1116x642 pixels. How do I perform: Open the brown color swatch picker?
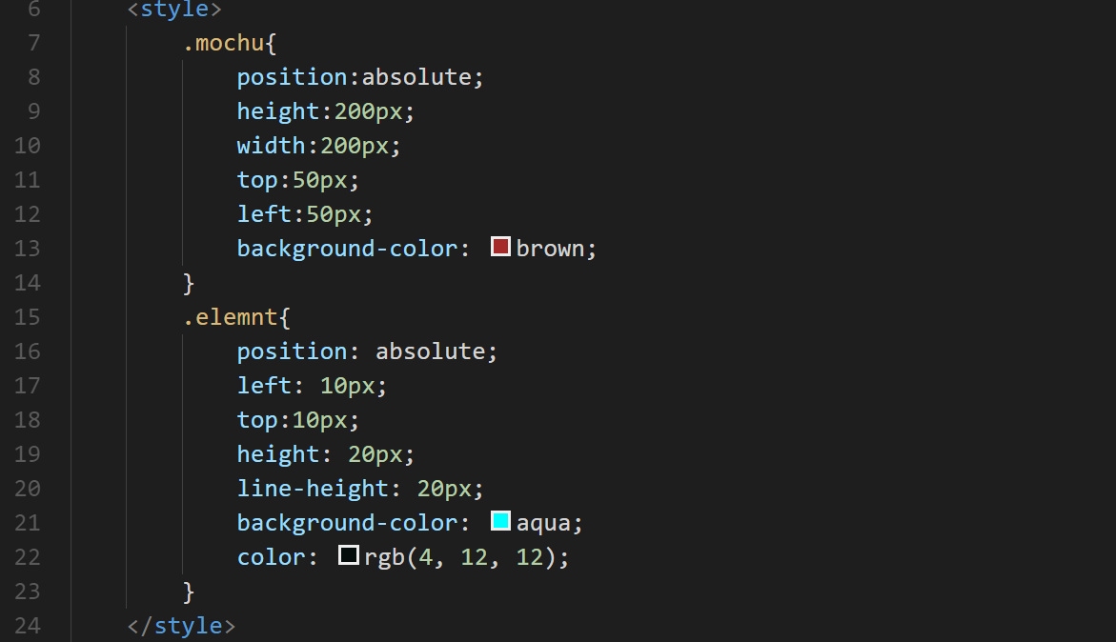click(x=501, y=247)
